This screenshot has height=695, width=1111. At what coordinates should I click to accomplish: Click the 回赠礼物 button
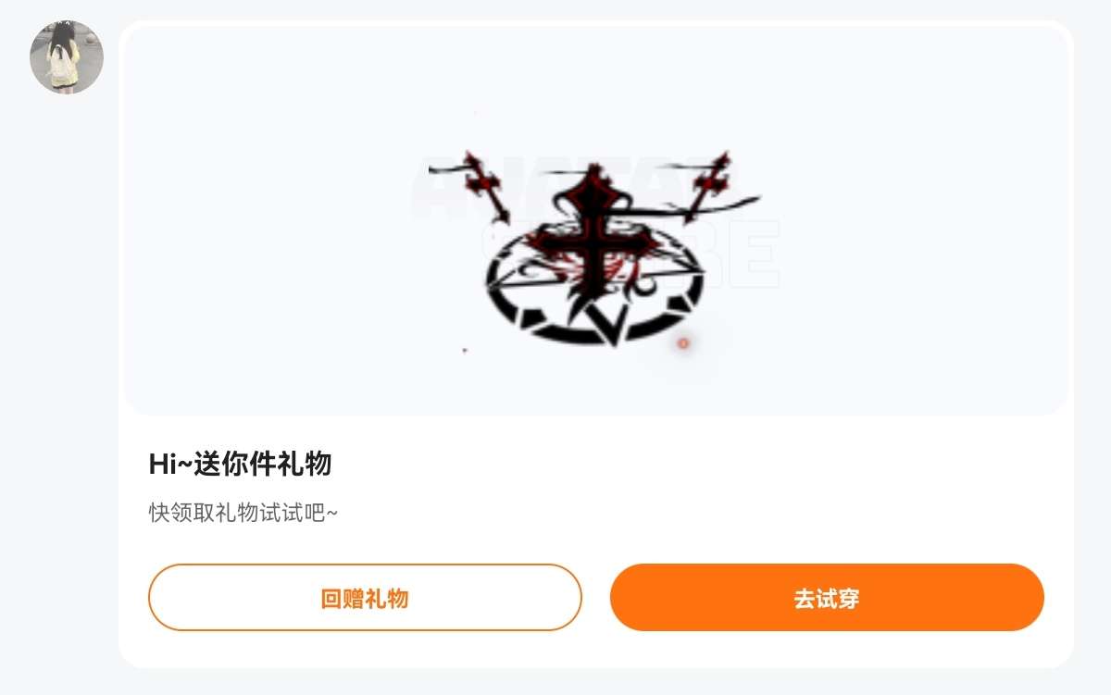pyautogui.click(x=365, y=598)
